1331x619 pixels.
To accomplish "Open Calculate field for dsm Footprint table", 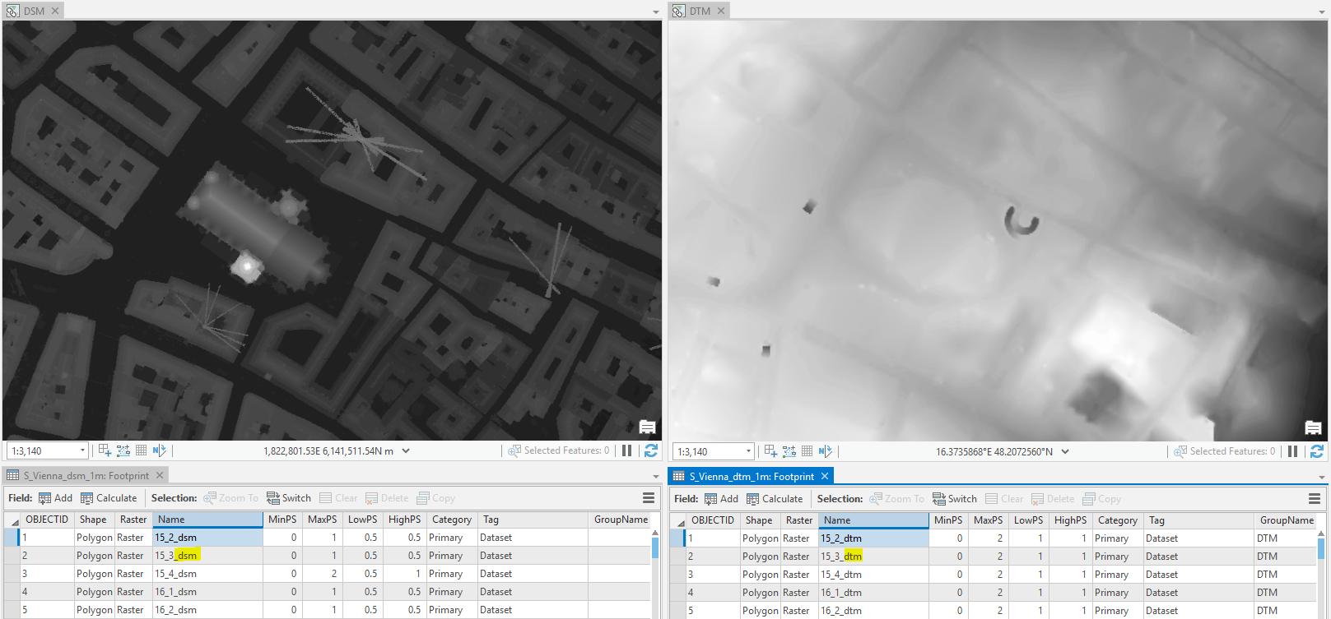I will click(x=109, y=498).
